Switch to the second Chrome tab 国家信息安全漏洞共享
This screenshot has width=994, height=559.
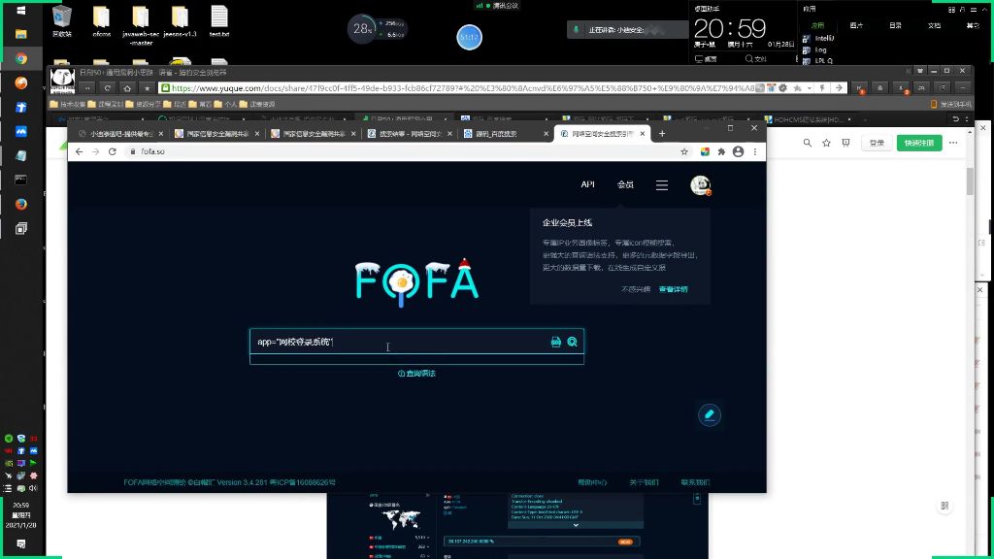[x=215, y=134]
